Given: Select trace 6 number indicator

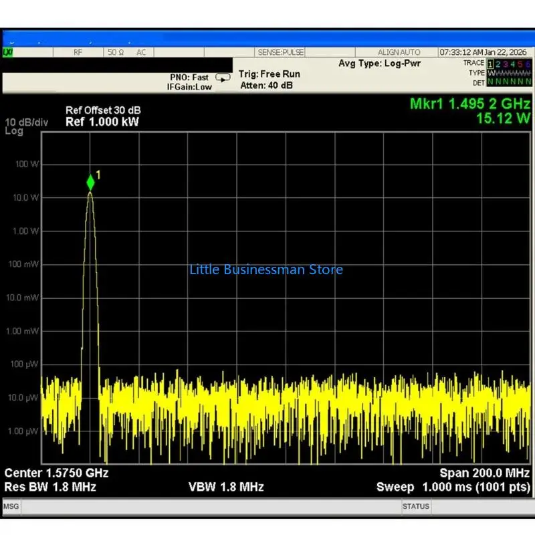Looking at the screenshot, I should pos(528,64).
